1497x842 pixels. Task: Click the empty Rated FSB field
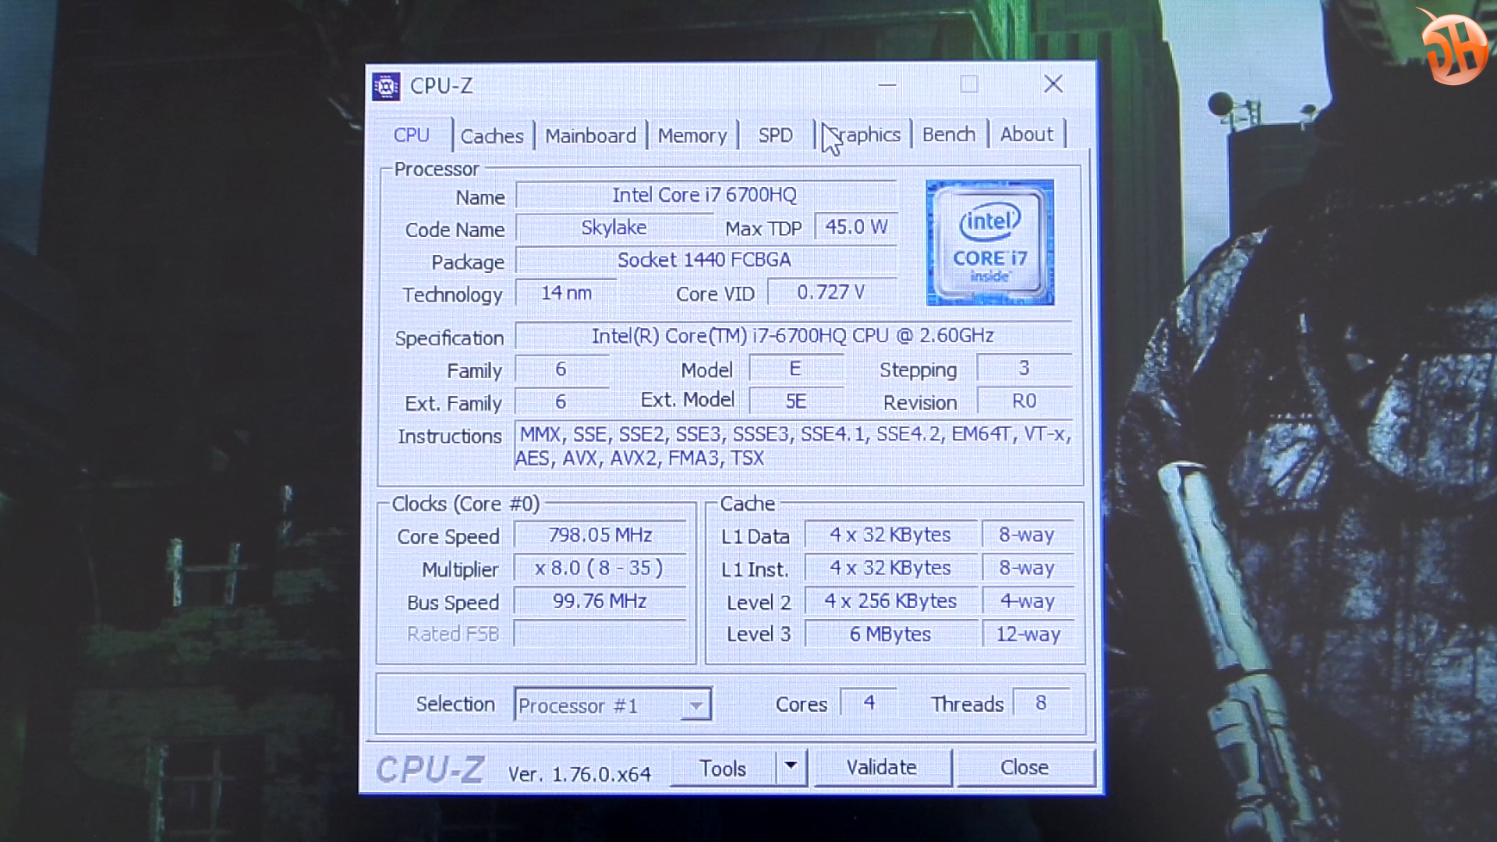point(600,634)
